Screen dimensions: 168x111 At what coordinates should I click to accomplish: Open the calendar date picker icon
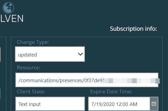(154, 104)
